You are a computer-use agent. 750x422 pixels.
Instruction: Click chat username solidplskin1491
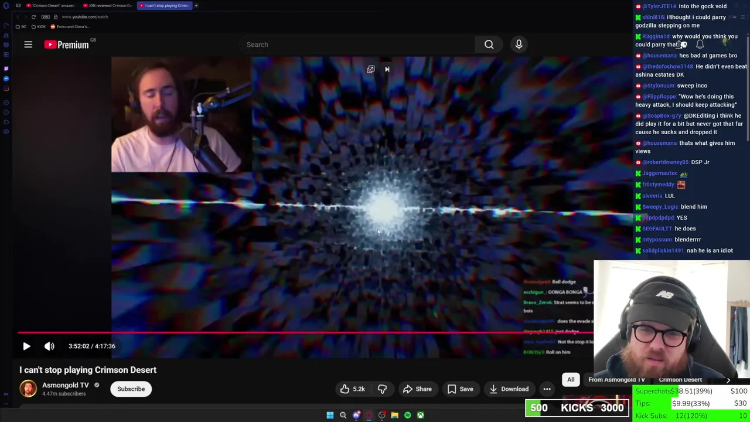pos(663,251)
